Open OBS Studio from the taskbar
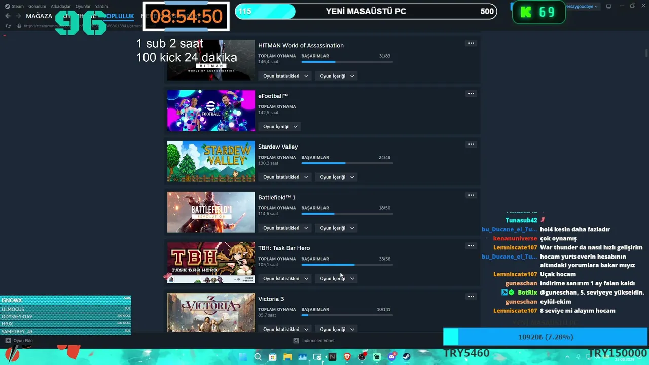Screen dimensions: 649x365 coord(362,357)
